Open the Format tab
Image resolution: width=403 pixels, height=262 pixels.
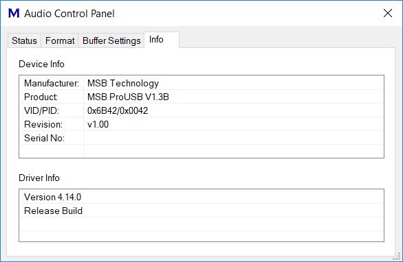(60, 40)
